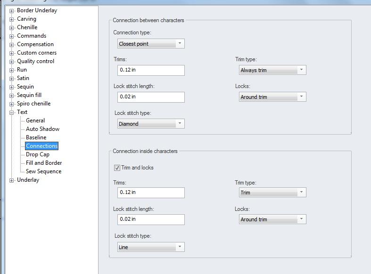Expand the Border Underlay tree node

click(12, 10)
